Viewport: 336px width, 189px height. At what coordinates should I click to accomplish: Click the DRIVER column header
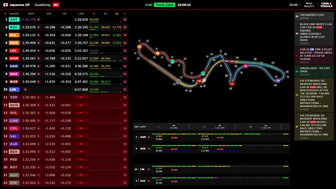[x=14, y=14]
